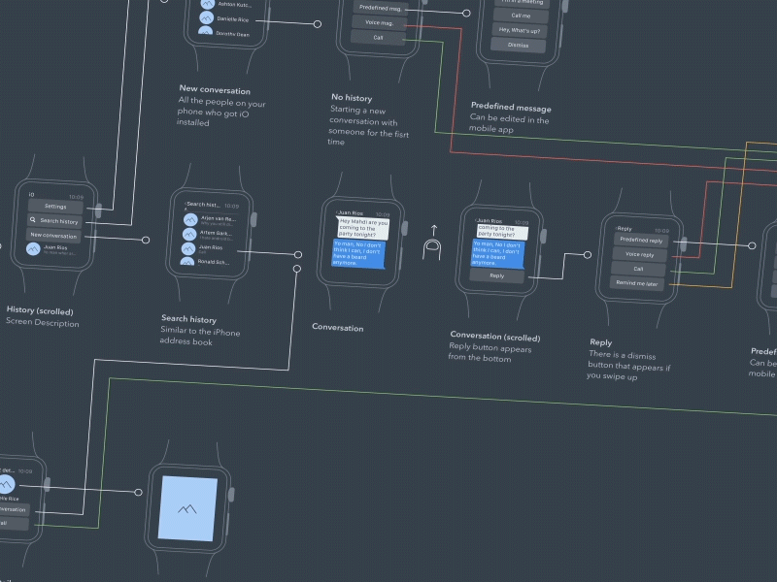Click Dorothy Dean's avatar icon

pyautogui.click(x=206, y=32)
